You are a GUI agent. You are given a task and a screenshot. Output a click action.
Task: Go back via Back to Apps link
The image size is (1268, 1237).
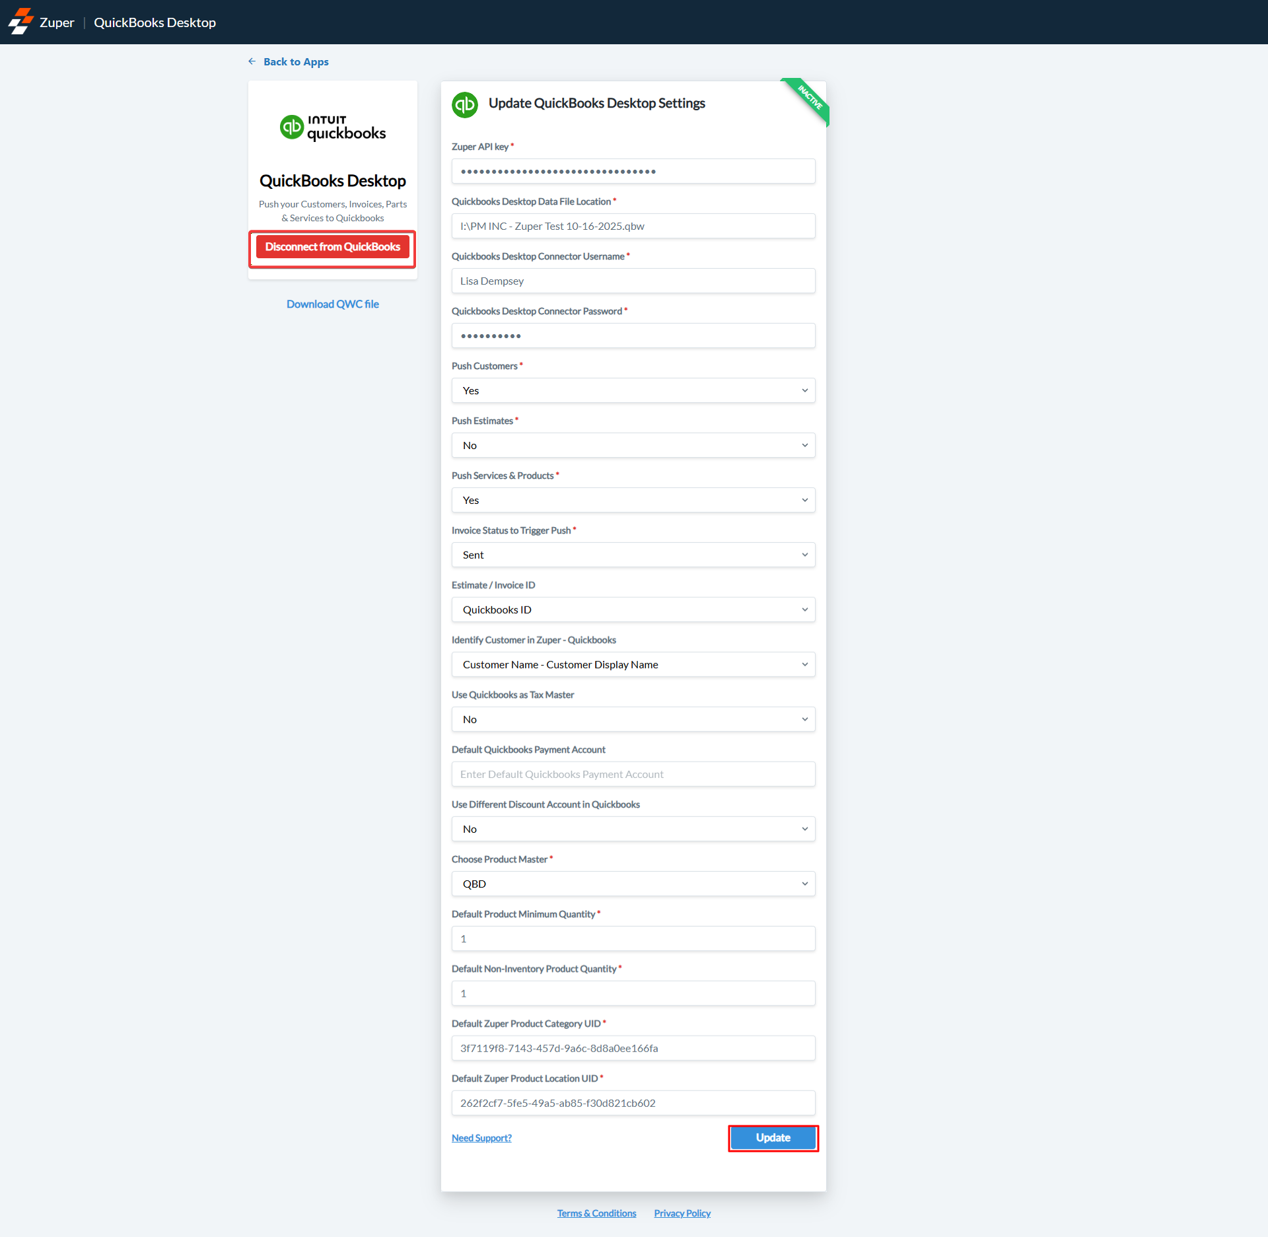(x=296, y=61)
